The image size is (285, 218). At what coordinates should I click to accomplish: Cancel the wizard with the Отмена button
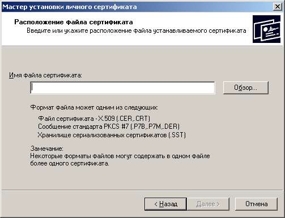click(256, 204)
